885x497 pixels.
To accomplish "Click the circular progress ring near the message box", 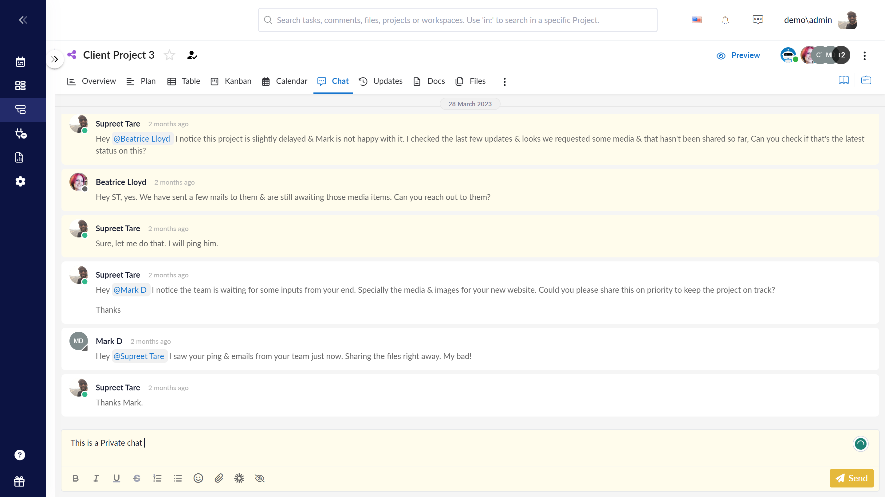I will pyautogui.click(x=861, y=444).
